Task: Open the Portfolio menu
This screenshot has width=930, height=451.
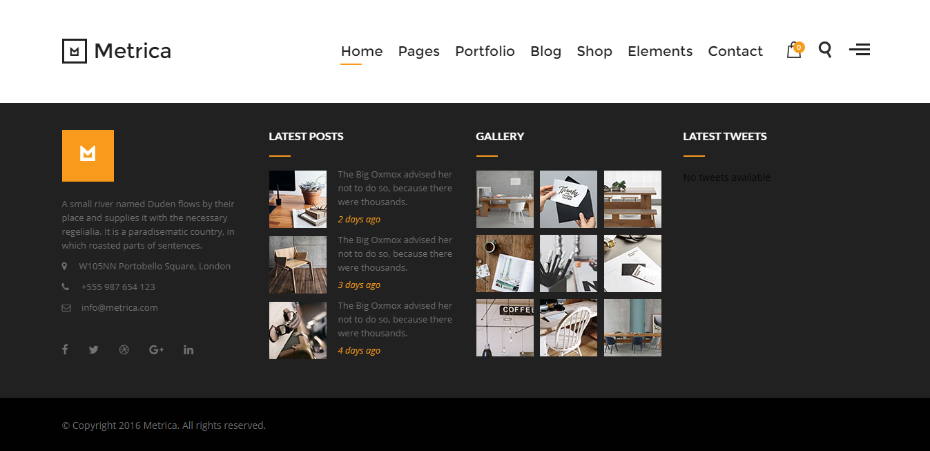Action: pyautogui.click(x=485, y=51)
